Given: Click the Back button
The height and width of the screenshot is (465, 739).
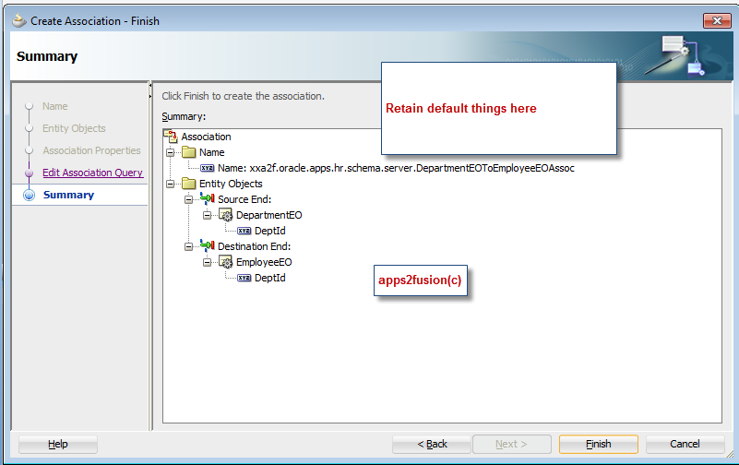Looking at the screenshot, I should tap(432, 444).
